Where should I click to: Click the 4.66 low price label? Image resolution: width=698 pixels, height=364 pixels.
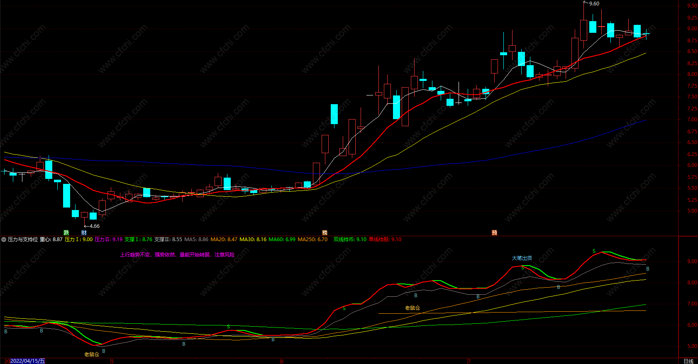(95, 226)
